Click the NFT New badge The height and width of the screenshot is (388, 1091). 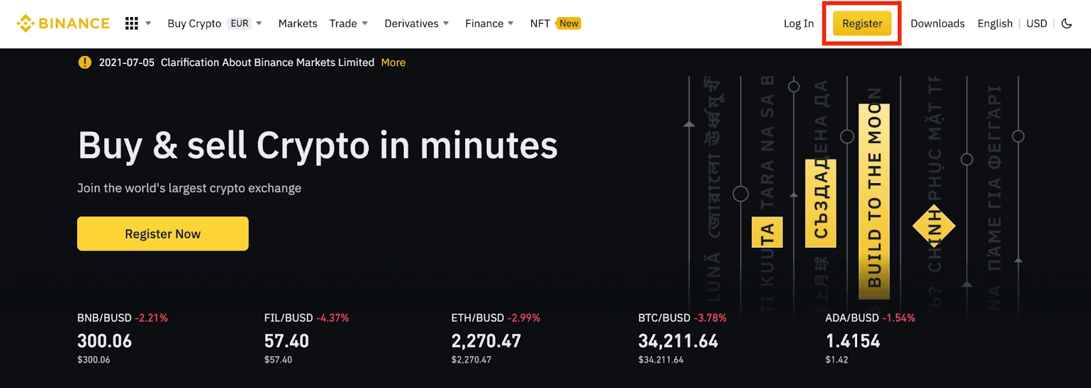pos(569,23)
